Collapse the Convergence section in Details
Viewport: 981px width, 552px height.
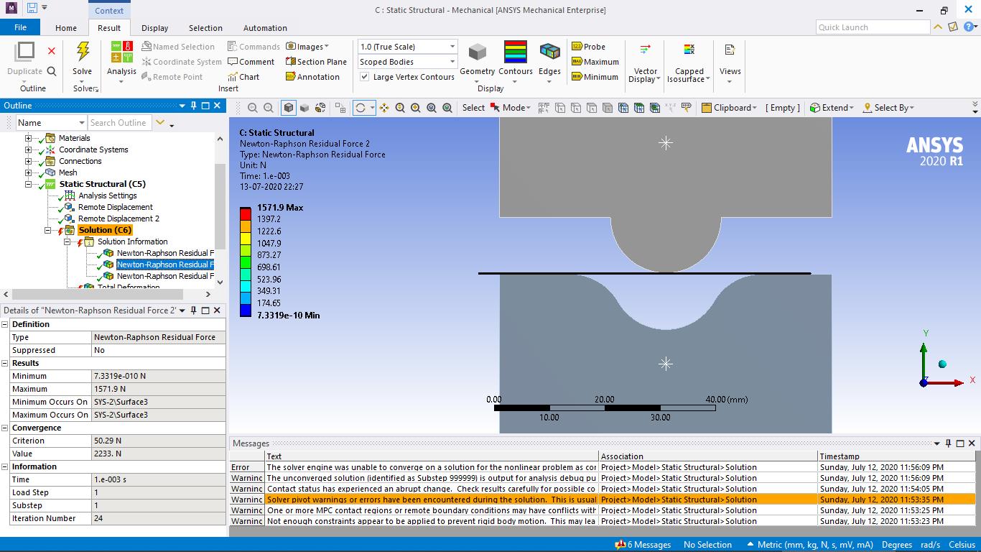(4, 428)
